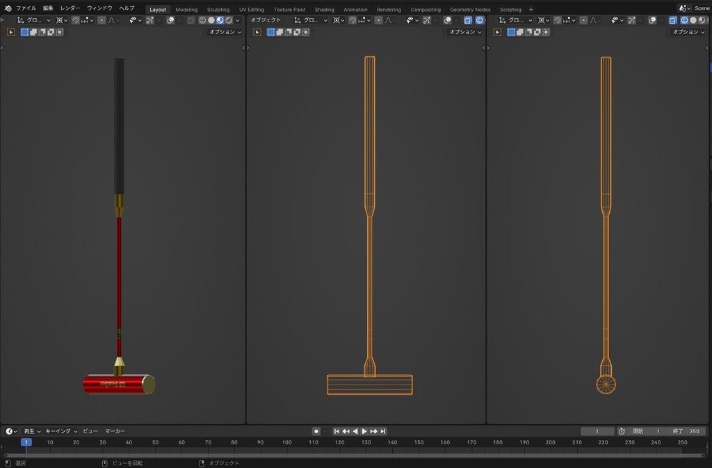Select solid shading mode in left viewport
Viewport: 712px width, 468px height.
pos(211,20)
